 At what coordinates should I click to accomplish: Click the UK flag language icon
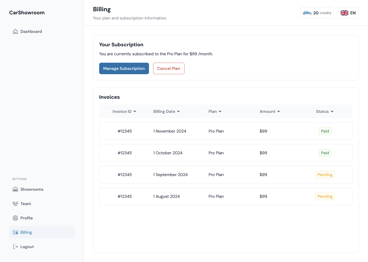(x=344, y=13)
